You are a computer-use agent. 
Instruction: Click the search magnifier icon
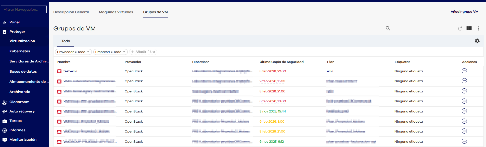click(x=388, y=28)
